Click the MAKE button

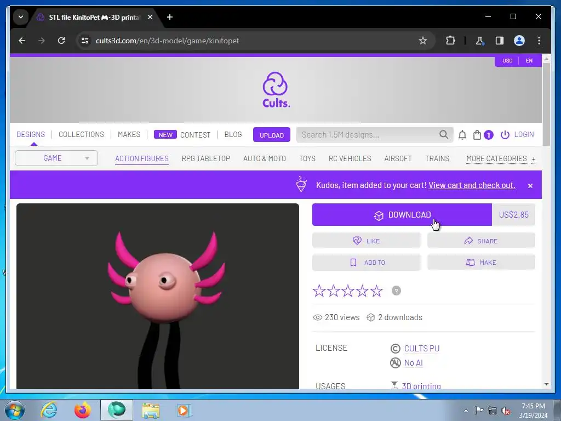pyautogui.click(x=481, y=263)
